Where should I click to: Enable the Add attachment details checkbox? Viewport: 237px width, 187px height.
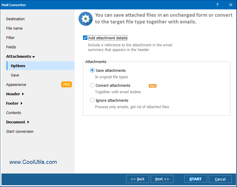(x=85, y=38)
